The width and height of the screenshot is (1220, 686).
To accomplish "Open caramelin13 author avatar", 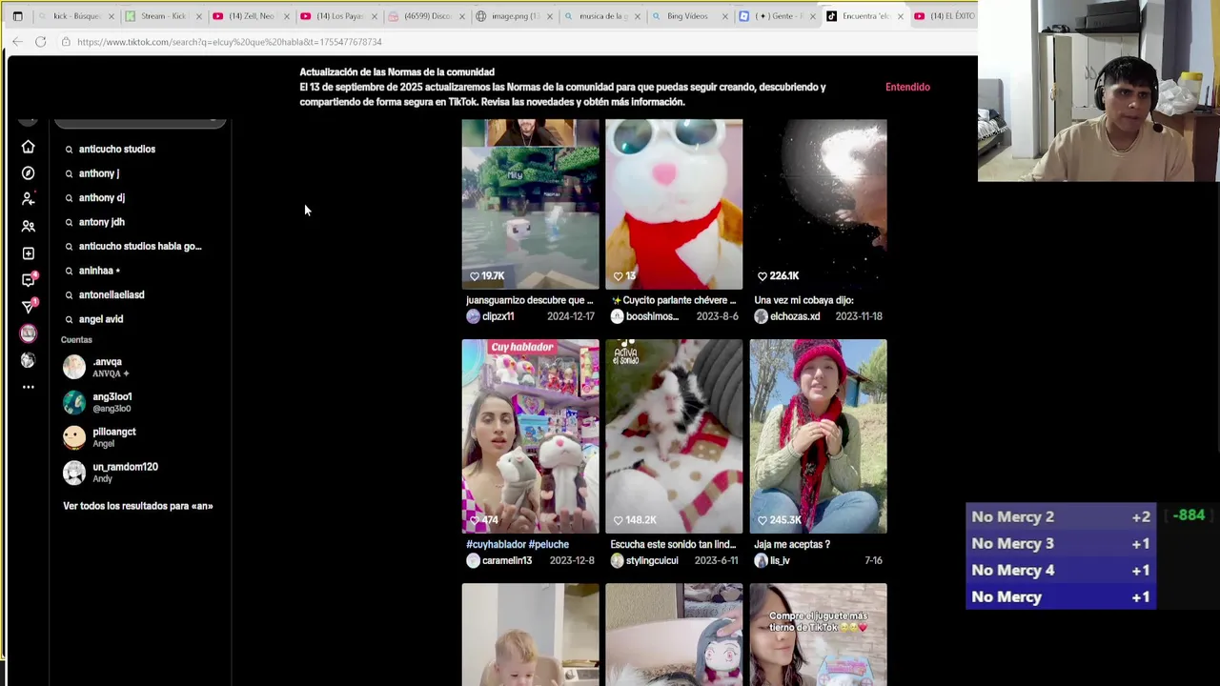I will coord(473,560).
